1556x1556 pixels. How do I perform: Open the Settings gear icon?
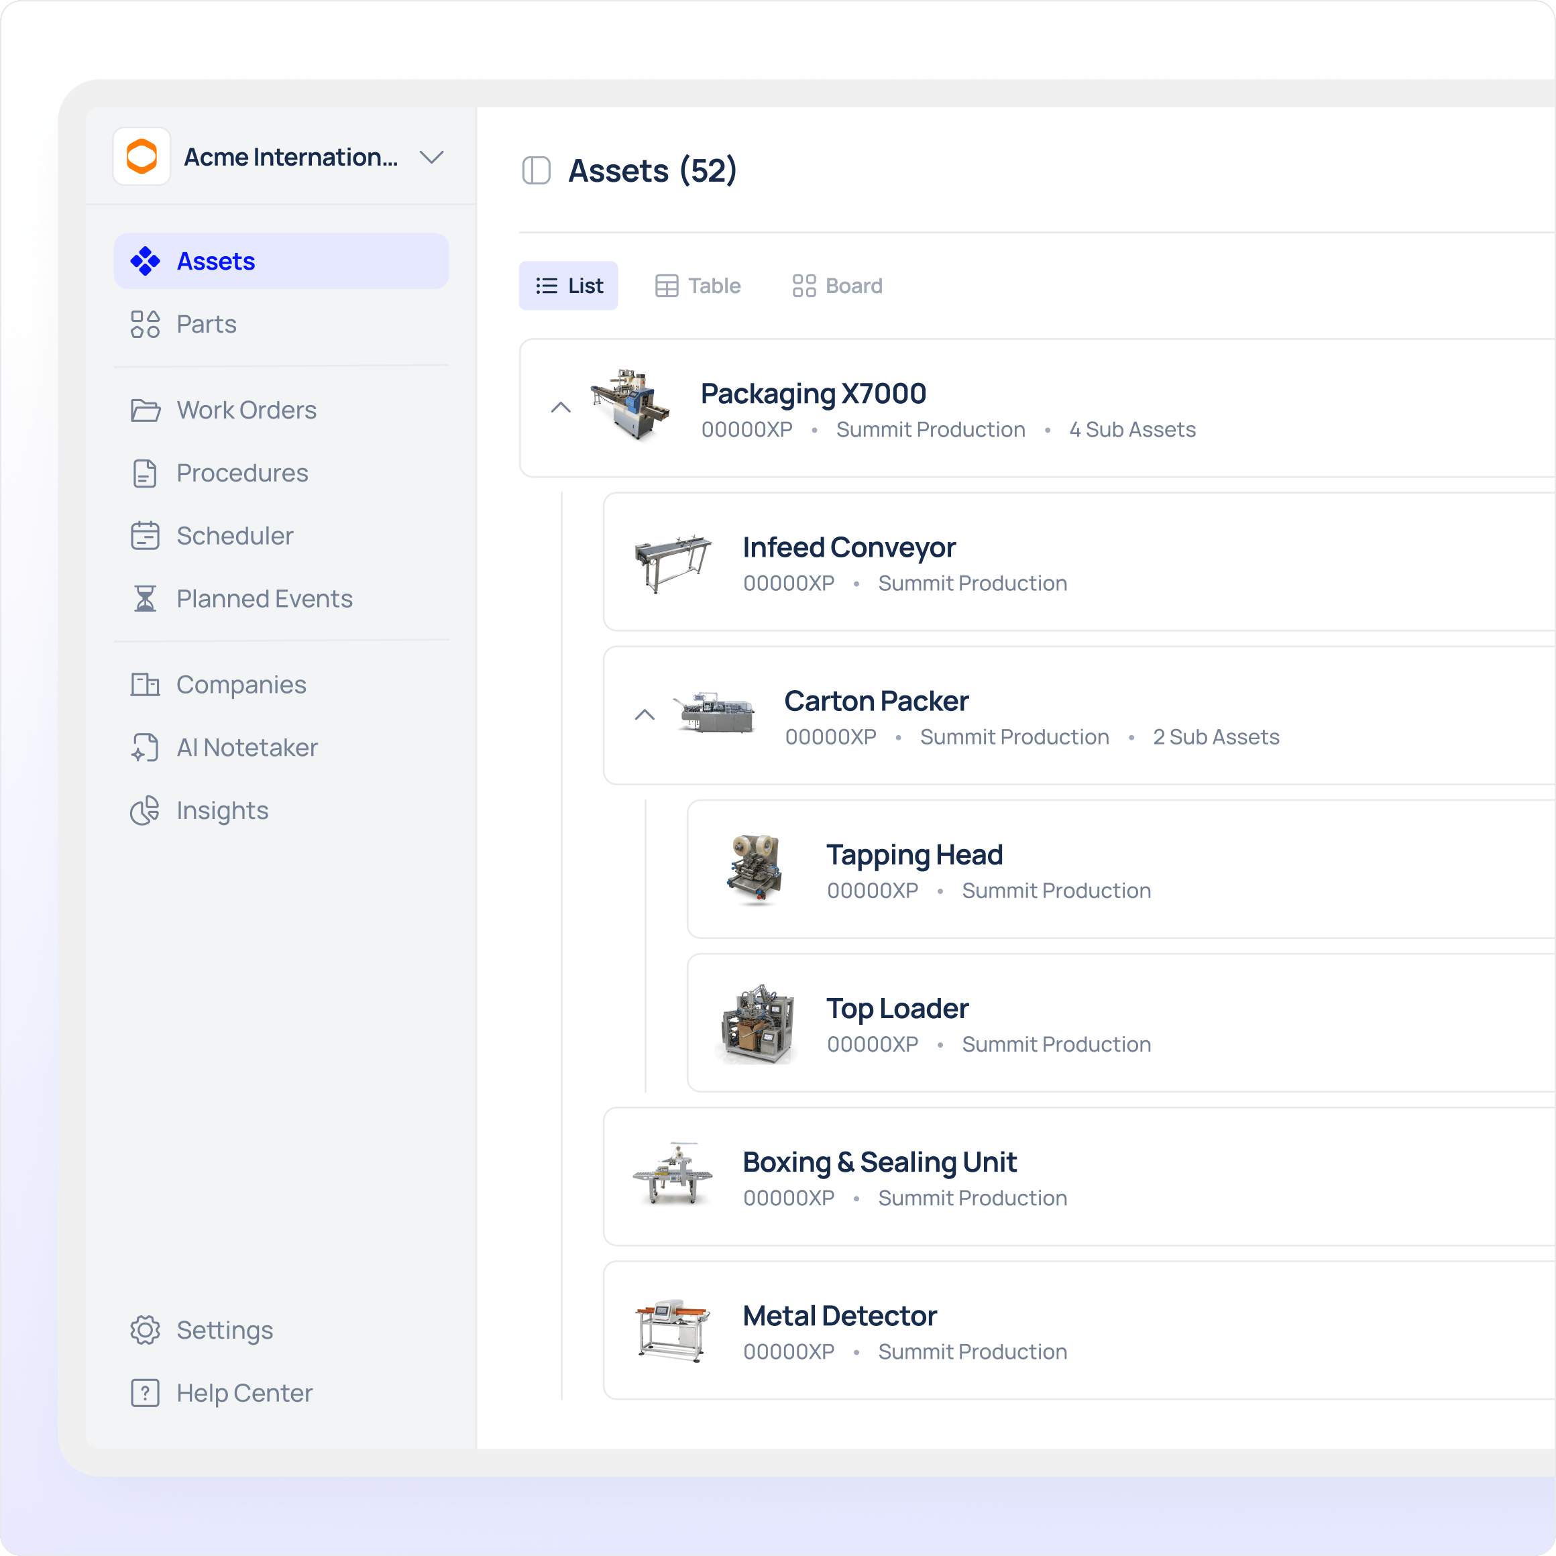pos(145,1330)
